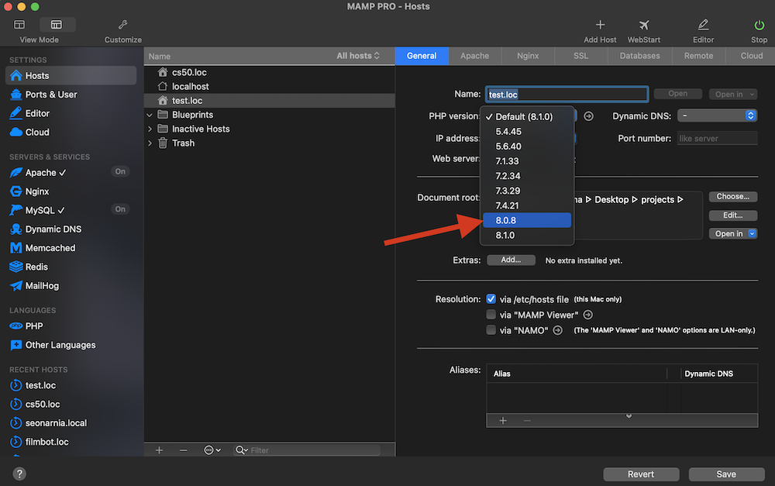The width and height of the screenshot is (775, 486).
Task: Open the Dynamic DNS dropdown
Action: [x=717, y=115]
